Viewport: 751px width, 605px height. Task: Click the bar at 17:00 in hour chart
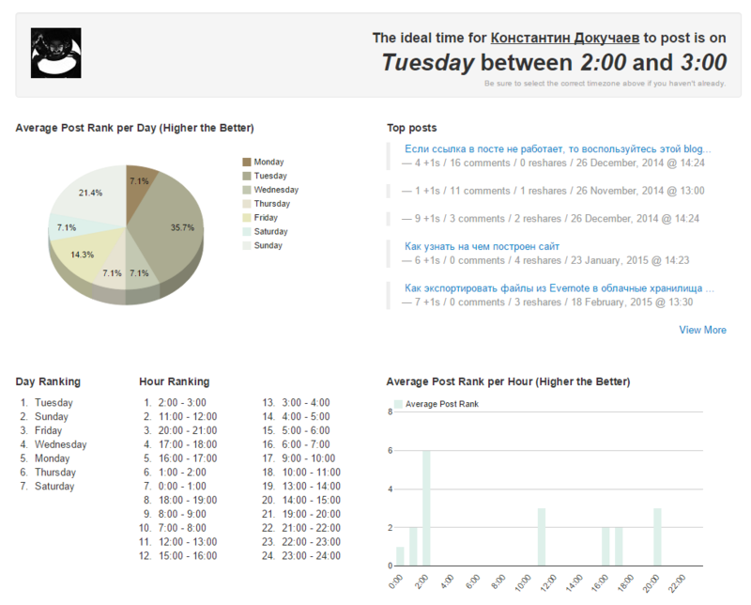tap(619, 547)
